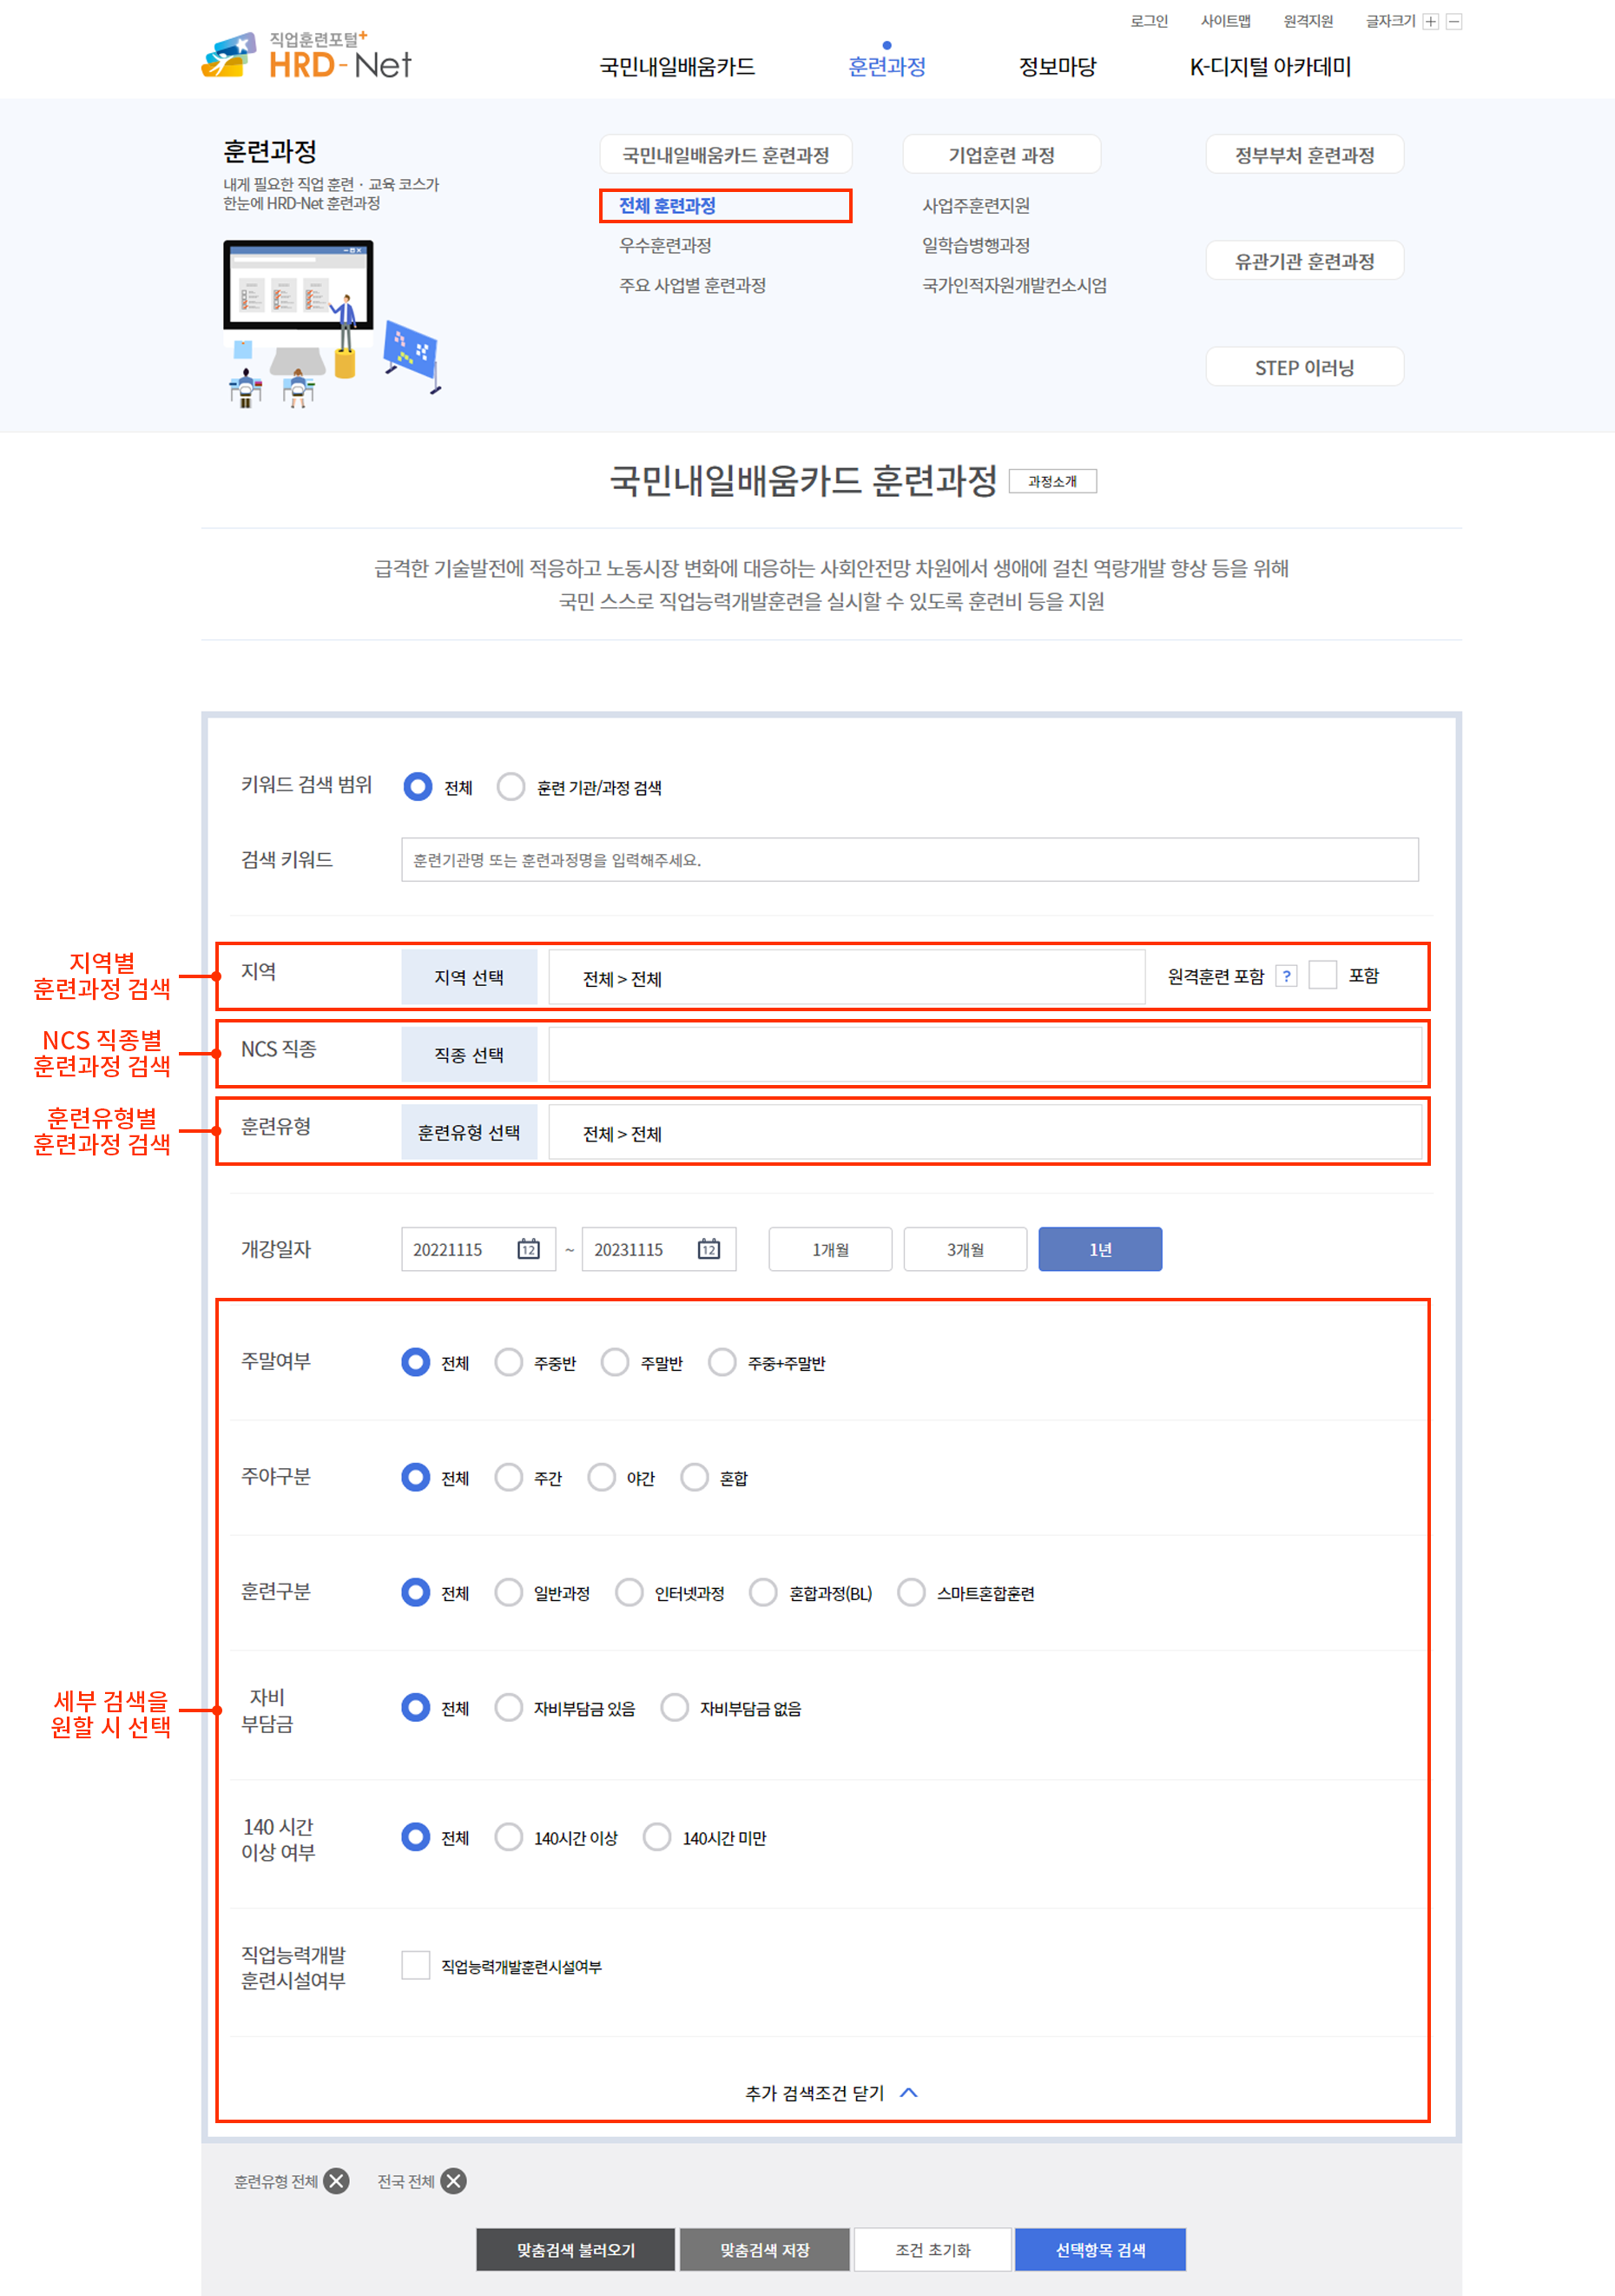Select 인터넷과정 training type
This screenshot has height=2296, width=1615.
(x=630, y=1592)
